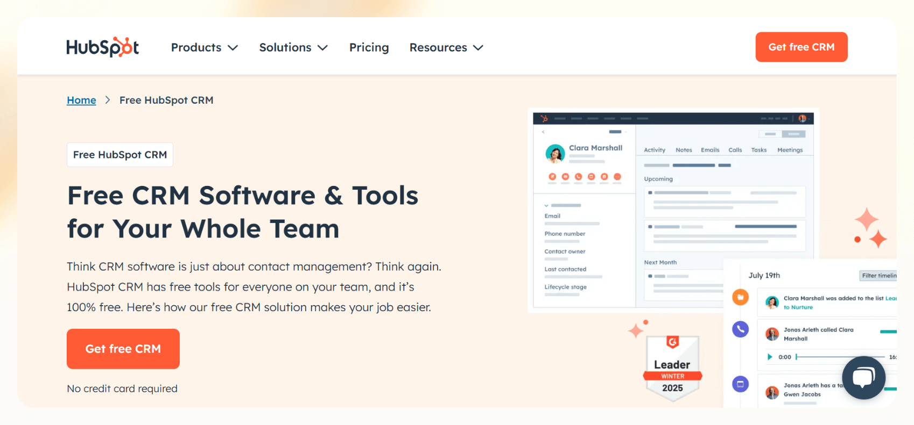This screenshot has height=425, width=914.
Task: Open the live chat widget
Action: [863, 378]
